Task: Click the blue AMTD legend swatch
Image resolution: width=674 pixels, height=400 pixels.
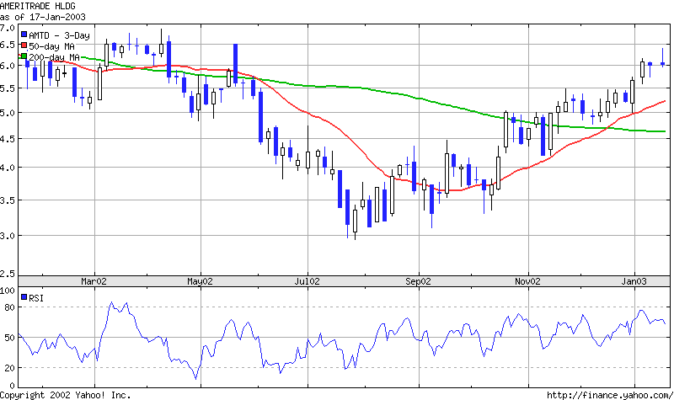Action: (x=24, y=35)
